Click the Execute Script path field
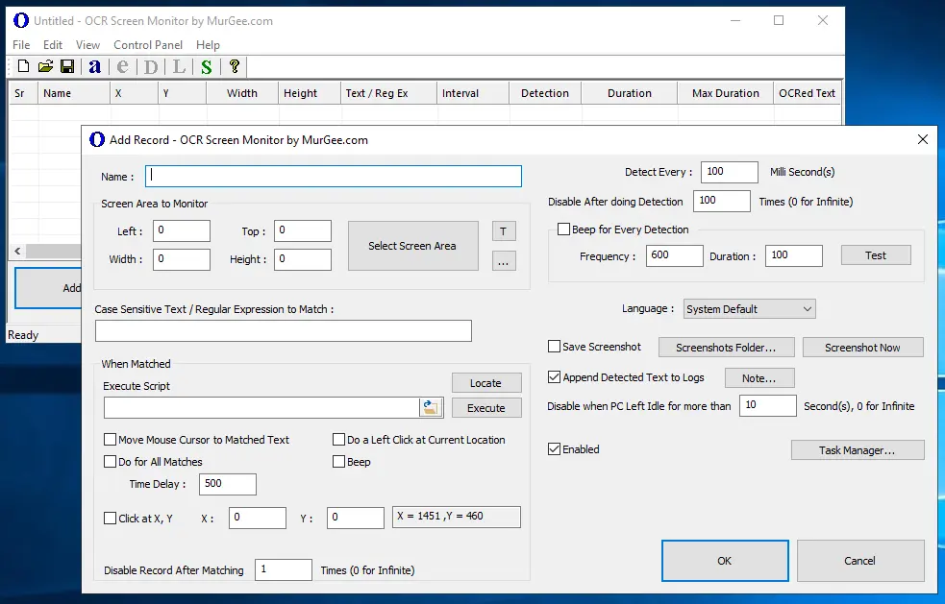This screenshot has width=945, height=604. pos(261,408)
